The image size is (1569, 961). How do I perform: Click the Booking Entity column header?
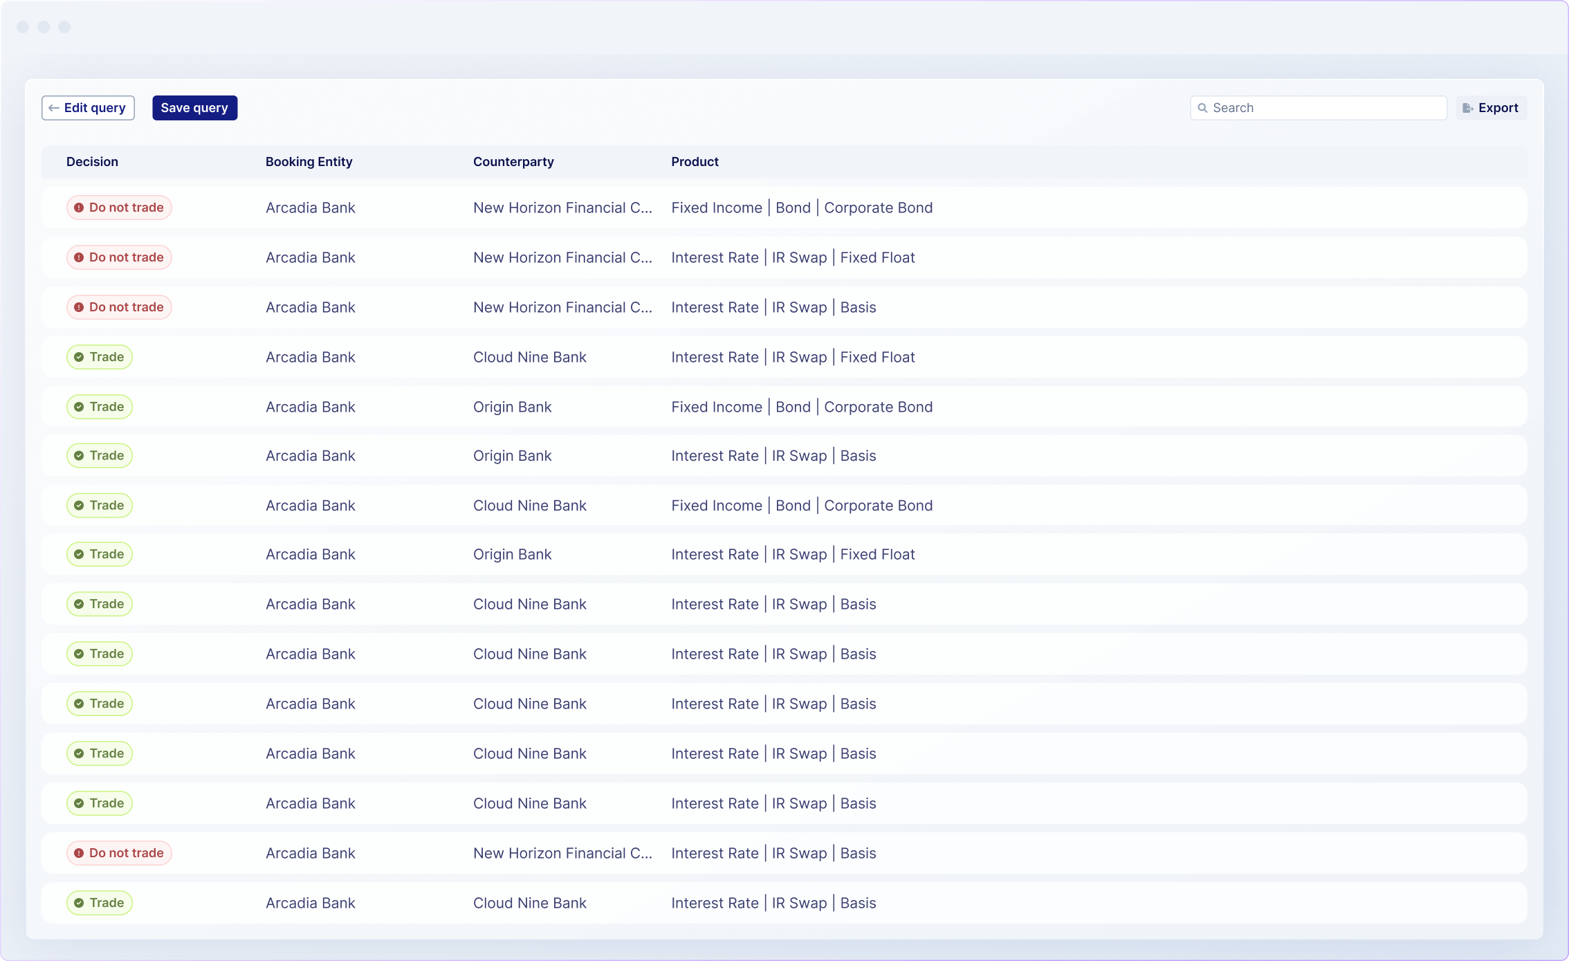coord(309,162)
